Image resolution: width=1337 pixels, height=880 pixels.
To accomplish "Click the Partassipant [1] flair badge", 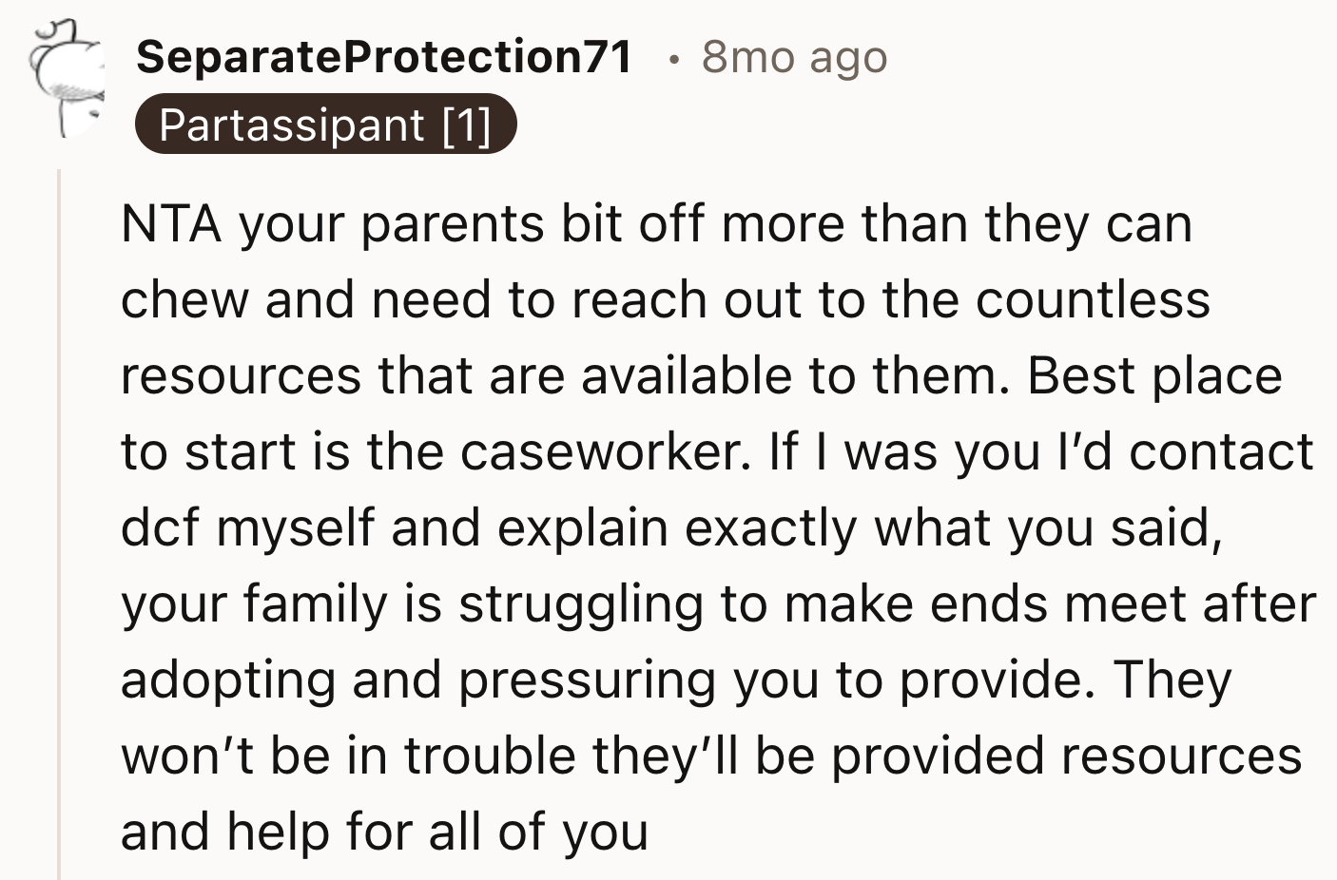I will click(325, 124).
